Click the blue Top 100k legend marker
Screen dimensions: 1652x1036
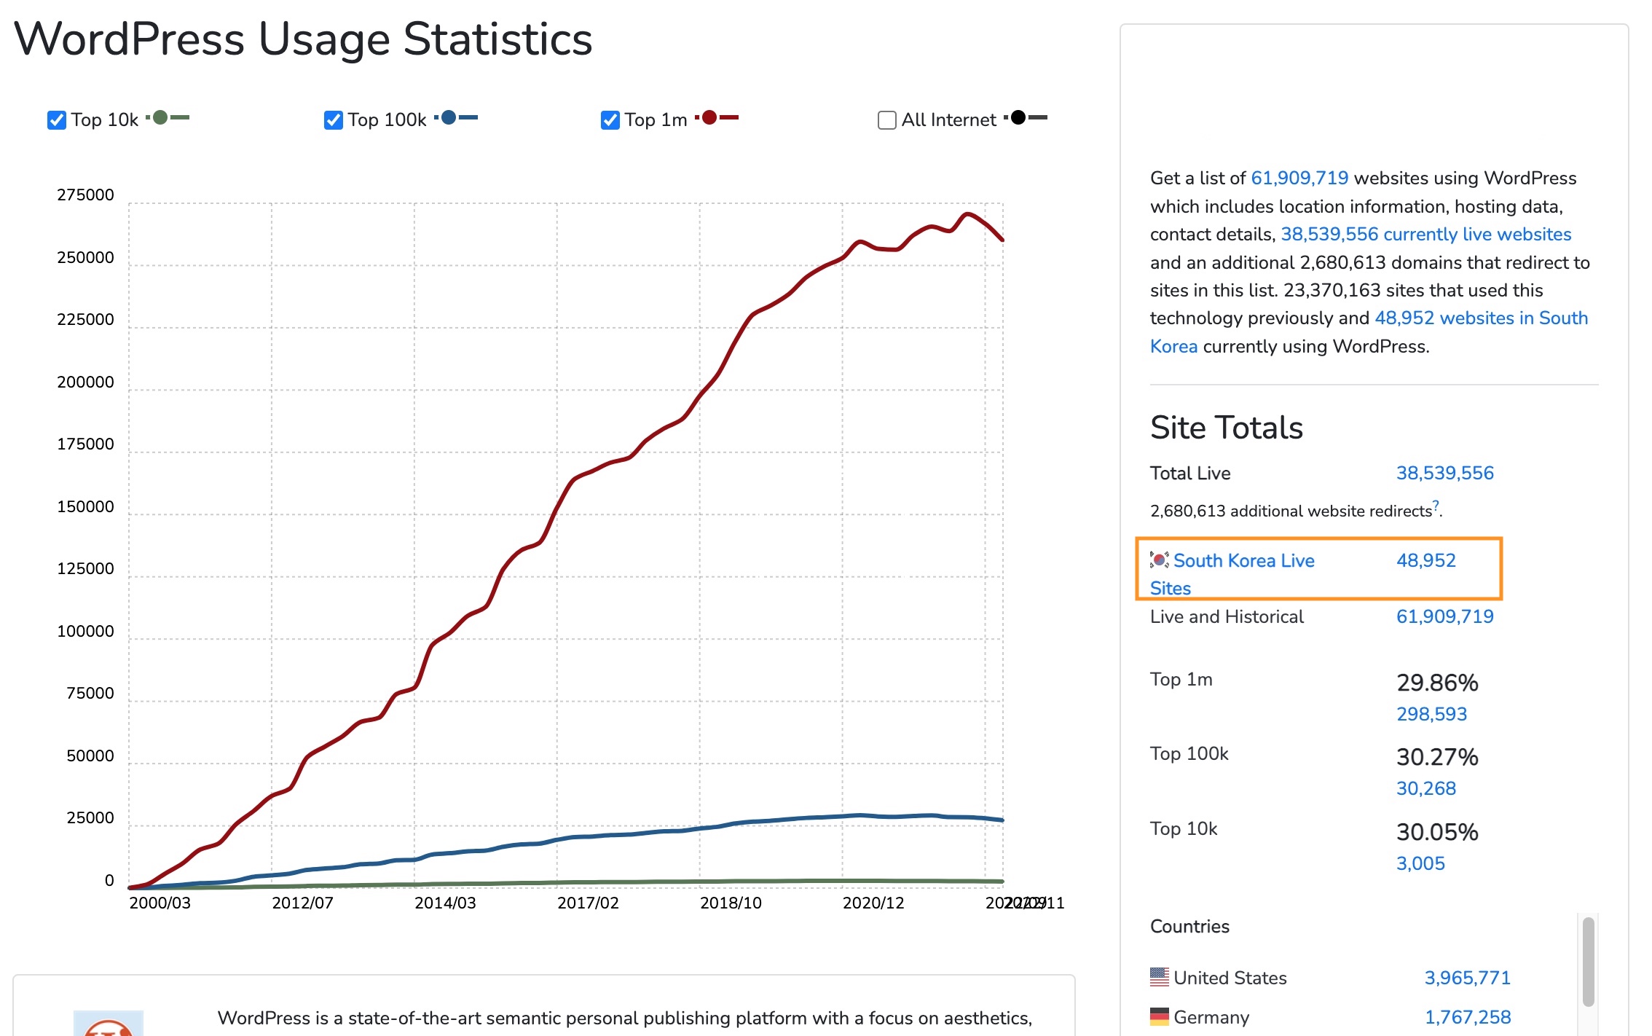click(449, 117)
